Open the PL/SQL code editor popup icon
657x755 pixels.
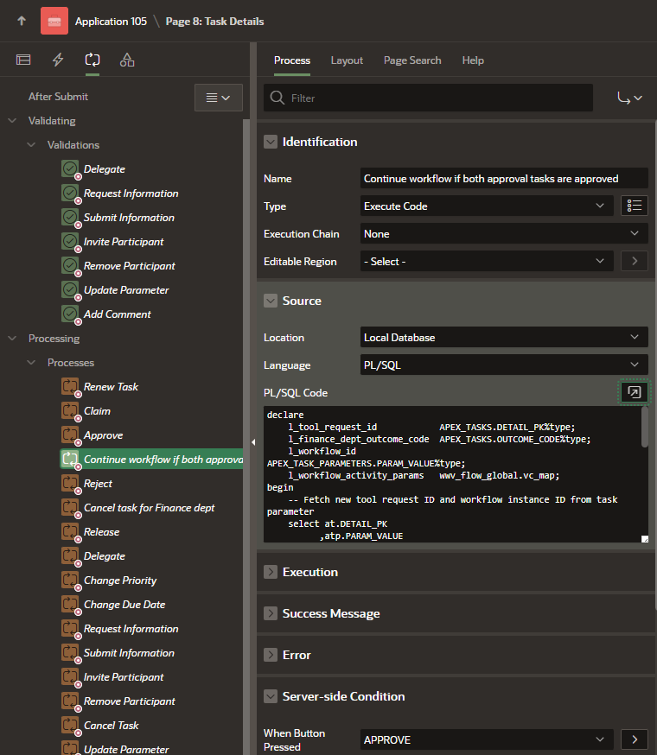pos(634,392)
